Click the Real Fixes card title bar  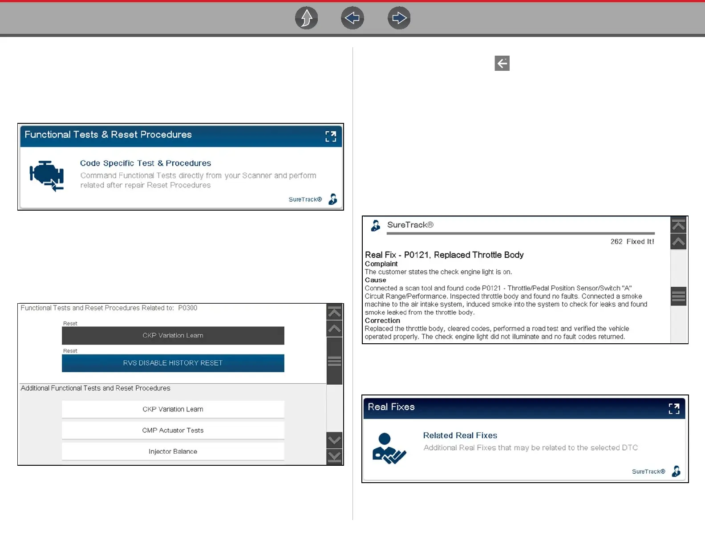point(524,407)
